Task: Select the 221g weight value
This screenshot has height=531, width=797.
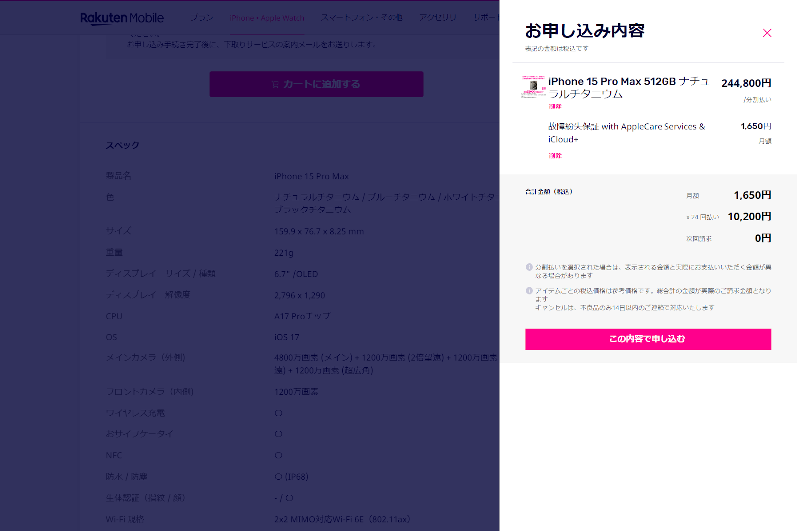Action: [x=284, y=253]
